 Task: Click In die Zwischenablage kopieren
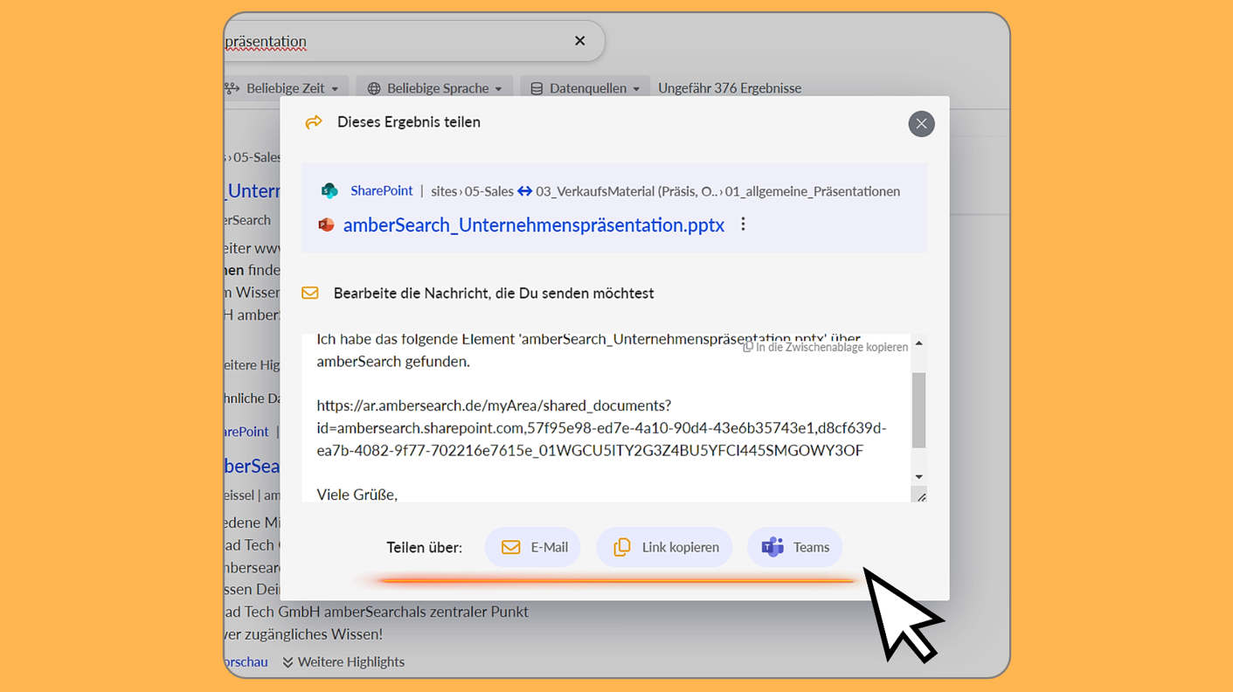click(x=825, y=347)
